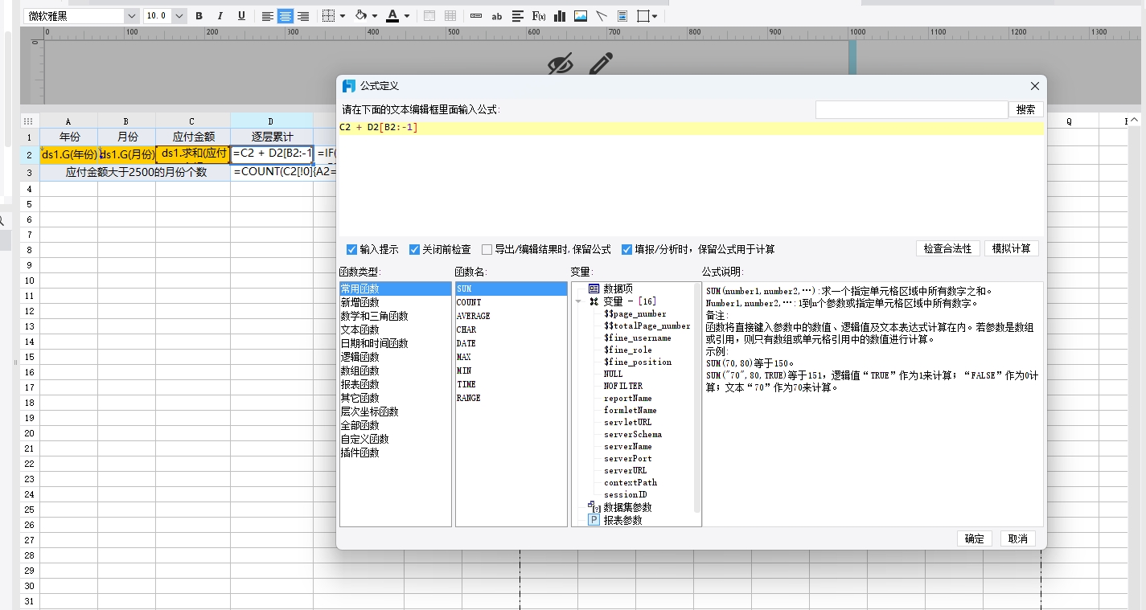The width and height of the screenshot is (1146, 610).
Task: Align cell text to the right
Action: point(303,16)
